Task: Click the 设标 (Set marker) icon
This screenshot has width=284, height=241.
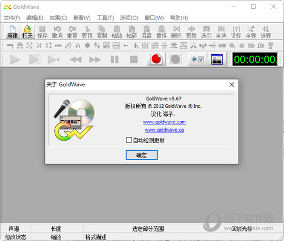Action: point(236,32)
